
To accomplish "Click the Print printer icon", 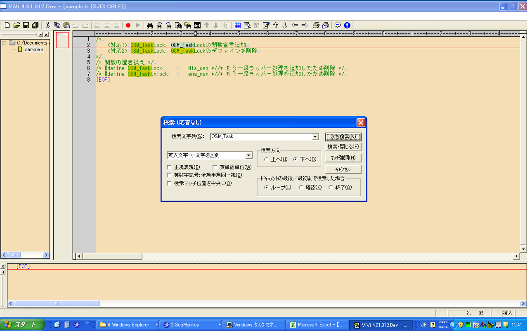I will [316, 26].
